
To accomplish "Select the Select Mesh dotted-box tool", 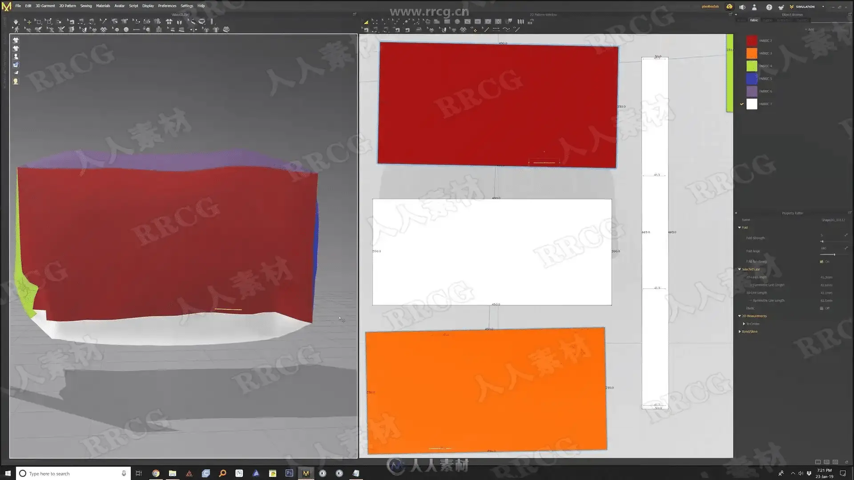I will click(x=38, y=21).
